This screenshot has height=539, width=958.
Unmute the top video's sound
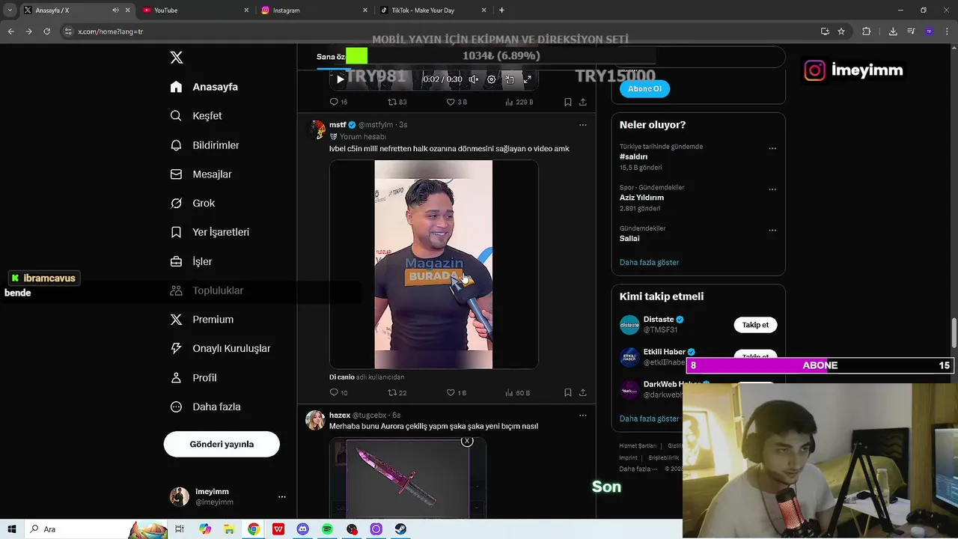pos(473,79)
